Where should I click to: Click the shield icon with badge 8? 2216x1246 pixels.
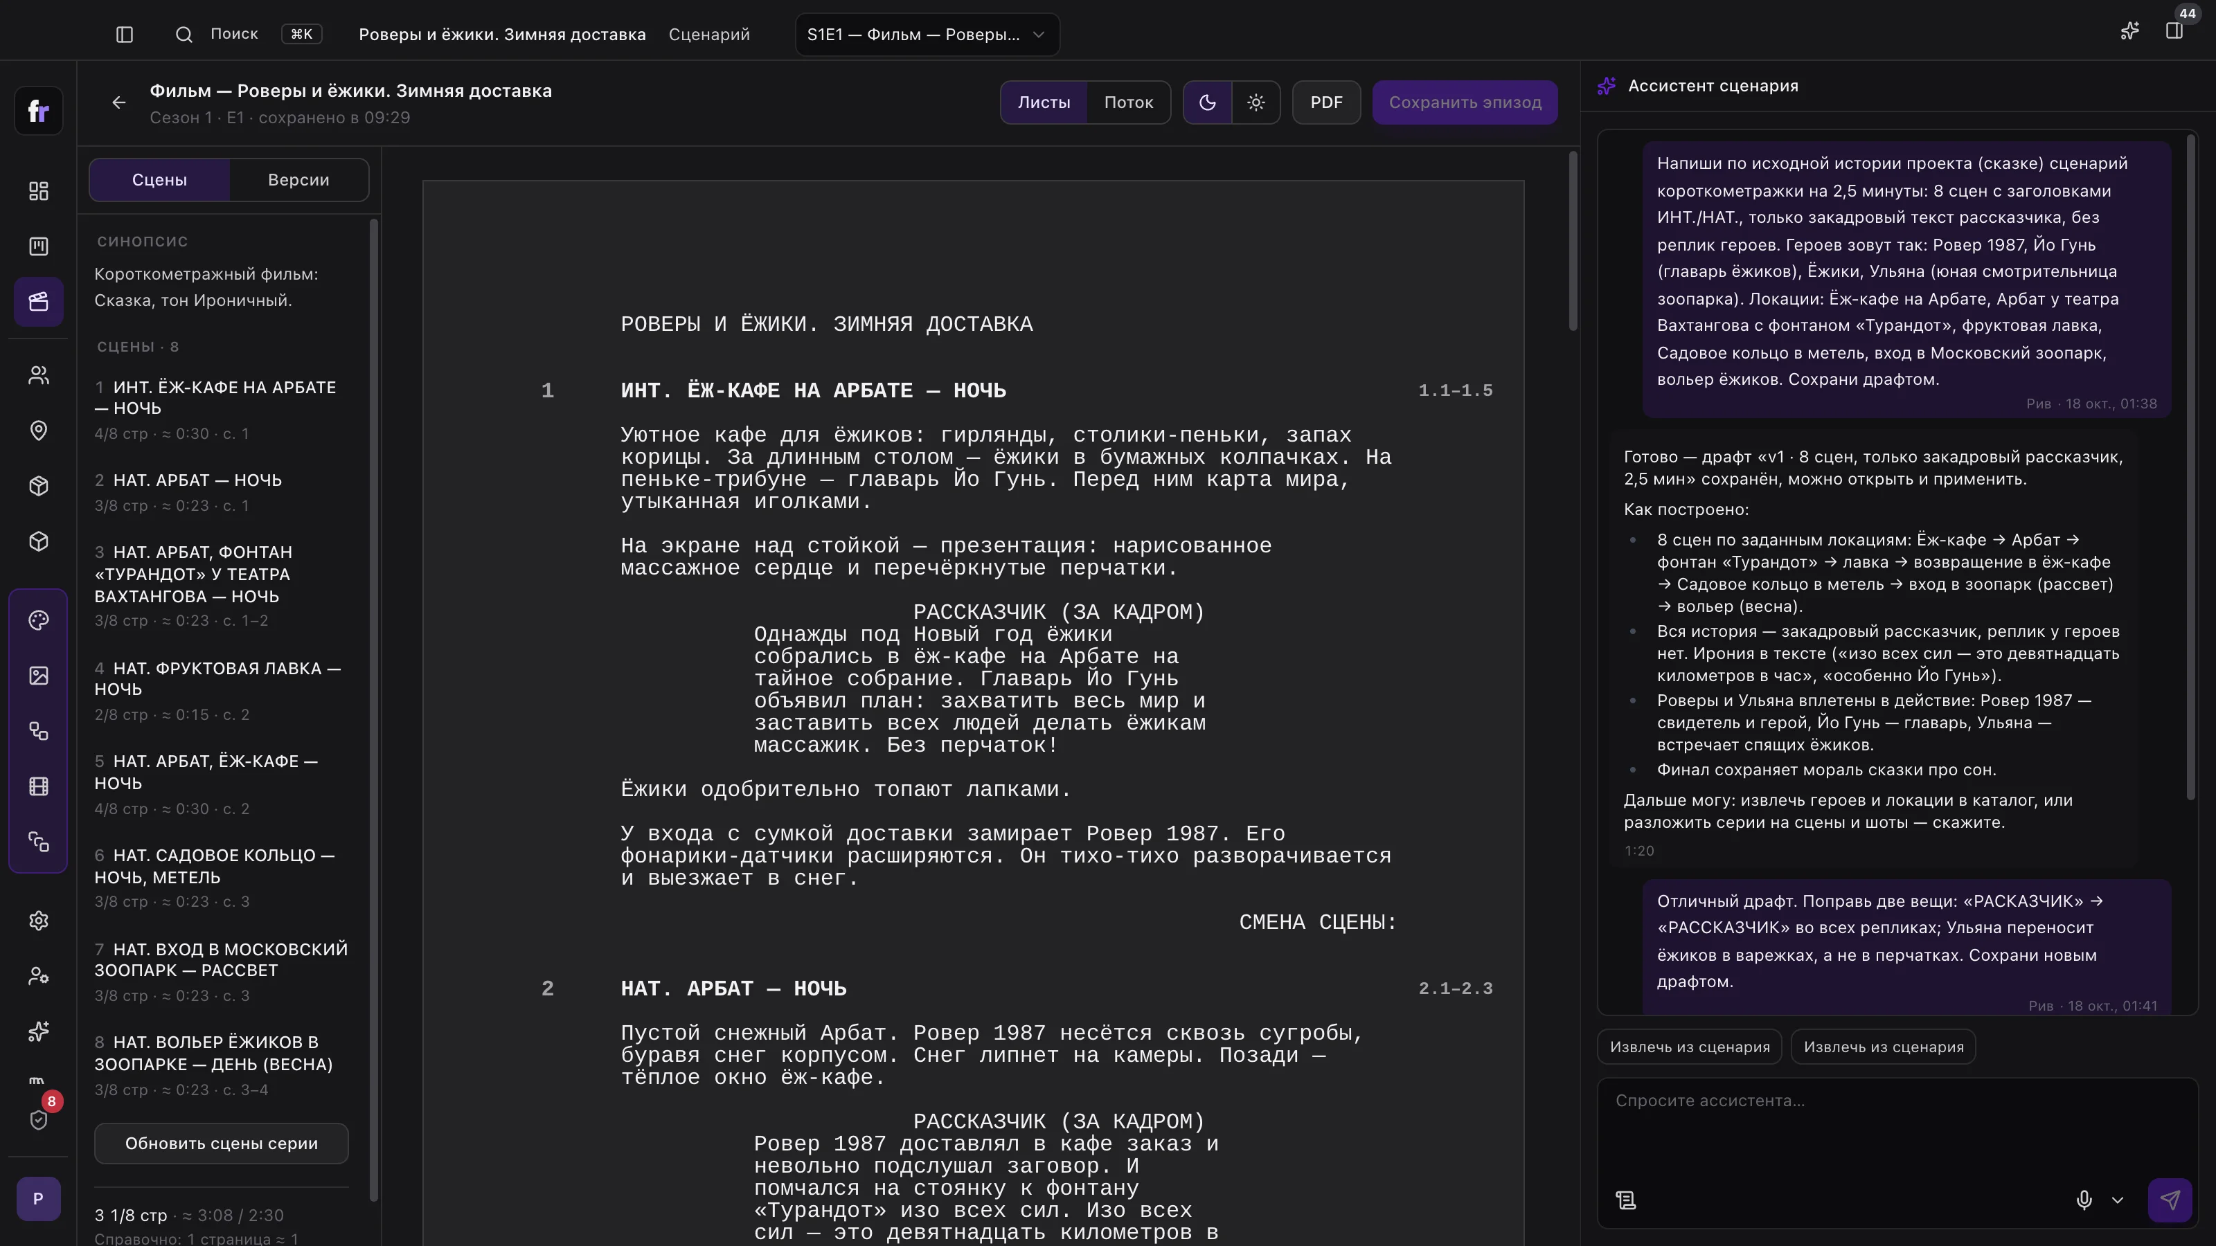[x=39, y=1119]
